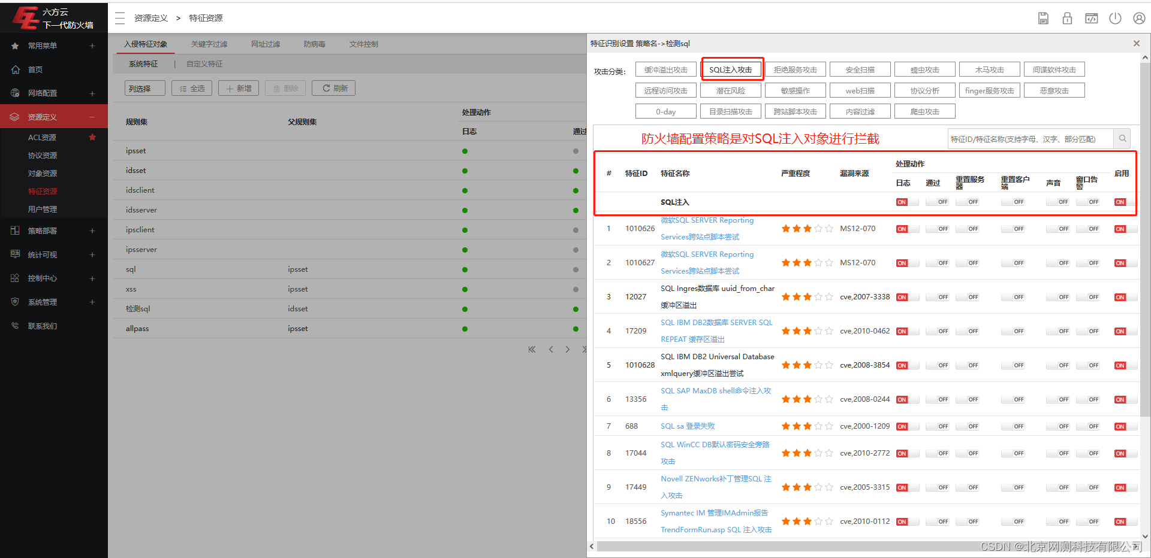Click the 全选 button

pyautogui.click(x=192, y=89)
